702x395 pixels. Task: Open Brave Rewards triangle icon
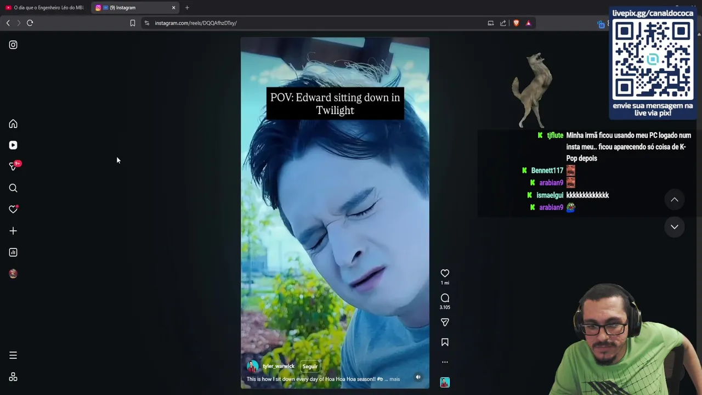528,23
